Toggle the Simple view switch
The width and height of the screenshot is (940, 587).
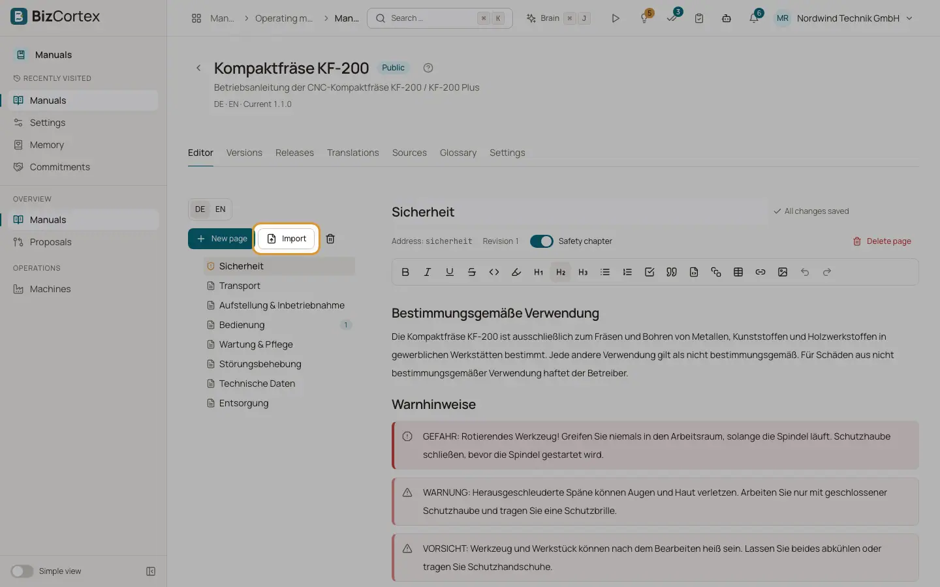[x=22, y=571]
